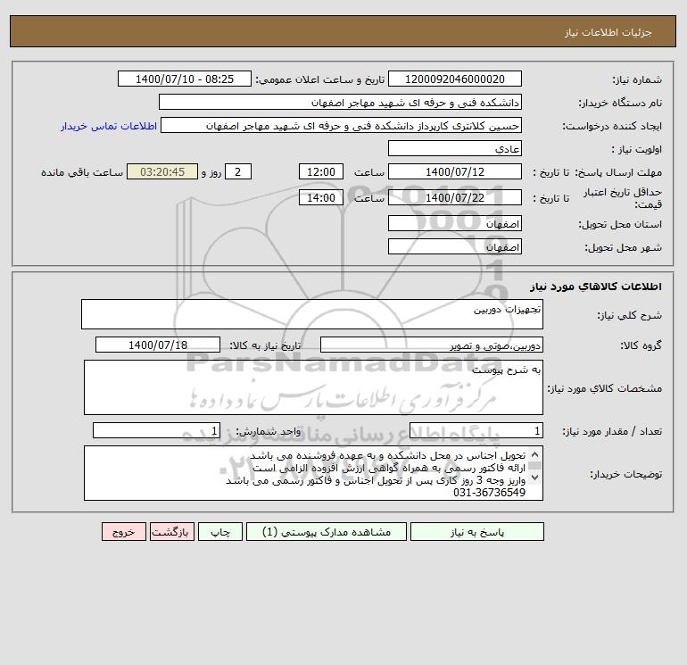Open مشاهده مدارک پیوستی (1) button

(x=327, y=532)
